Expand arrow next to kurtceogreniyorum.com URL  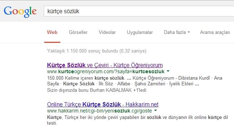point(168,71)
